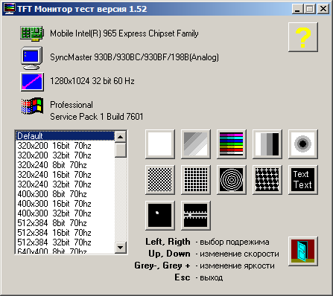Image resolution: width=333 pixels, height=296 pixels.
Task: Choose 320x240 16bit 70hz mode
Action: point(66,175)
